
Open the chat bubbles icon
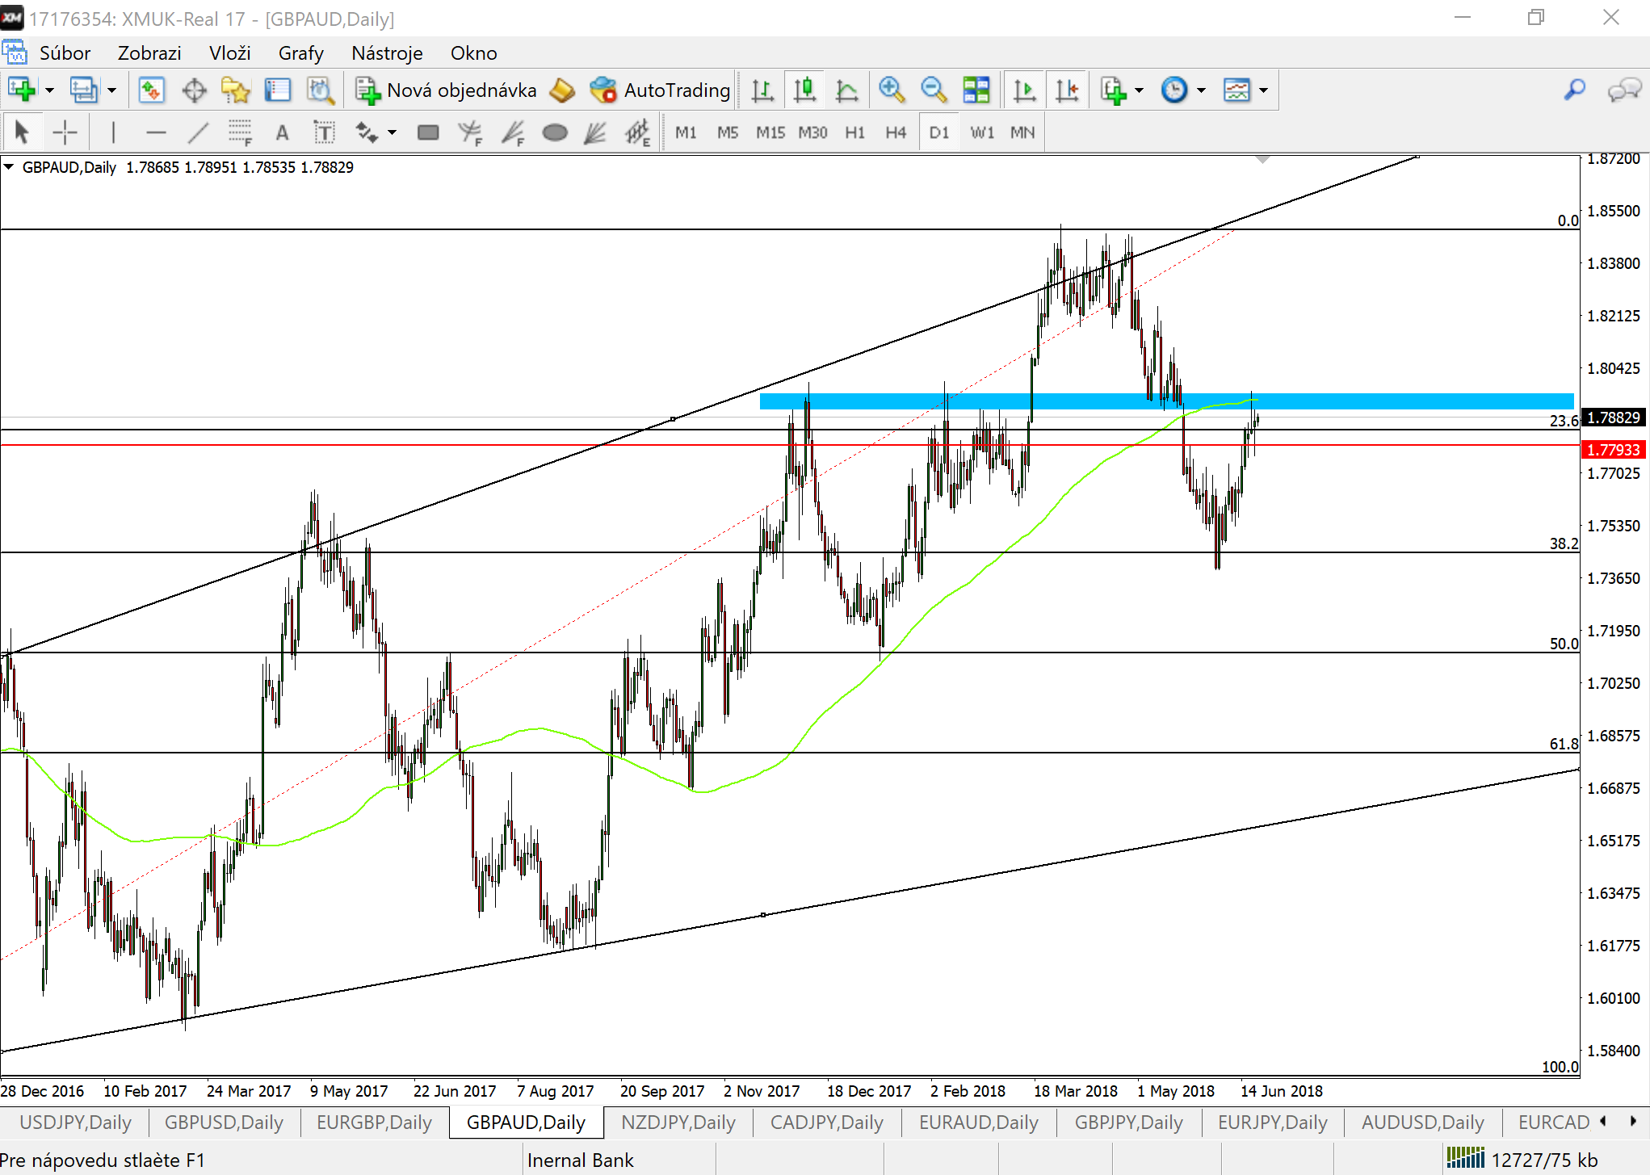click(x=1624, y=90)
